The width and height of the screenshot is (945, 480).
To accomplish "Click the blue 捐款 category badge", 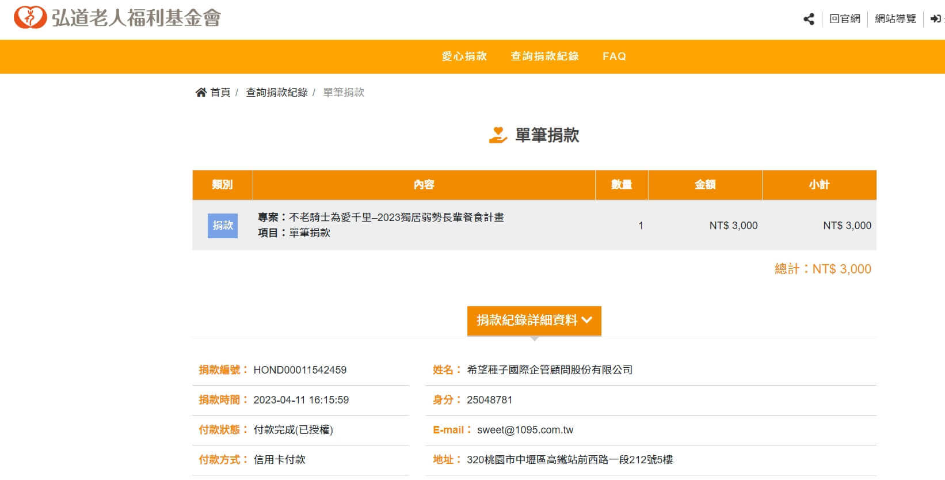I will (x=223, y=226).
